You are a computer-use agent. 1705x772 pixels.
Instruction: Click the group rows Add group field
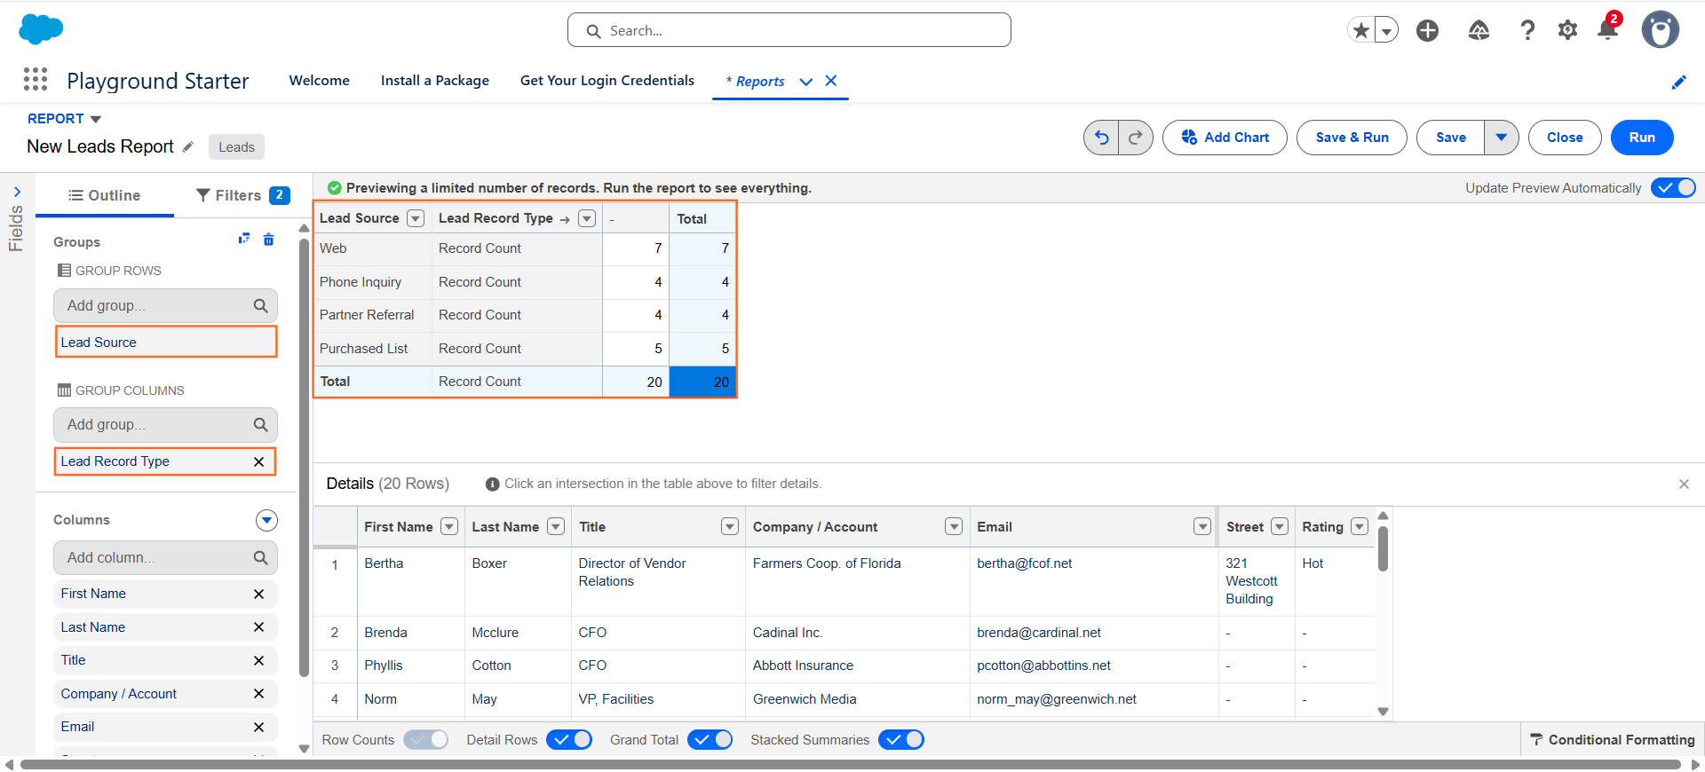(166, 306)
